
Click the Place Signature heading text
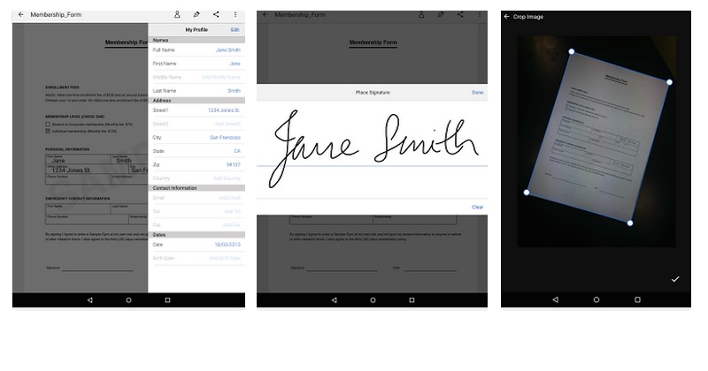(x=373, y=92)
